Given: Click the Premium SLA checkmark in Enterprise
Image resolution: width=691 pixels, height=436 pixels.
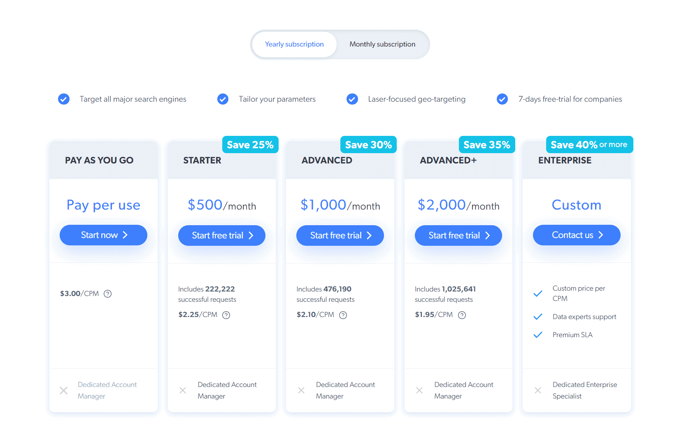Looking at the screenshot, I should pos(538,335).
